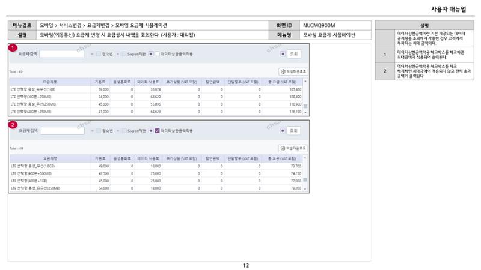Image resolution: width=481 pixels, height=270 pixels.
Task: Click scroll-up arrow of the table listing 73,700
Action: tap(305, 158)
